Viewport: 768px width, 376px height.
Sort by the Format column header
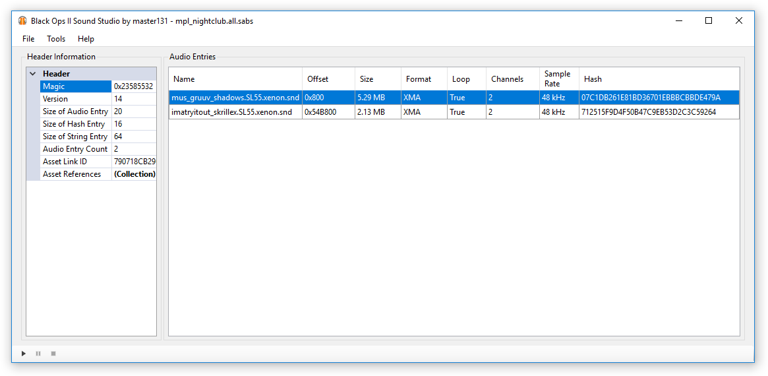(x=424, y=79)
